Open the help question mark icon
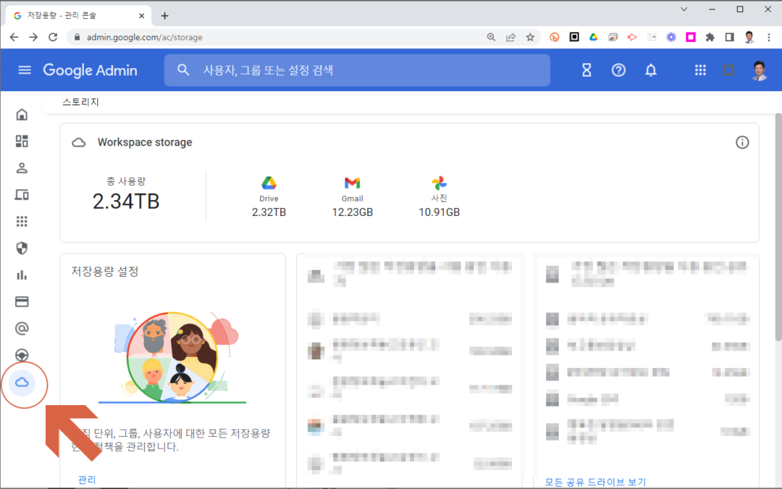The height and width of the screenshot is (489, 782). point(618,70)
